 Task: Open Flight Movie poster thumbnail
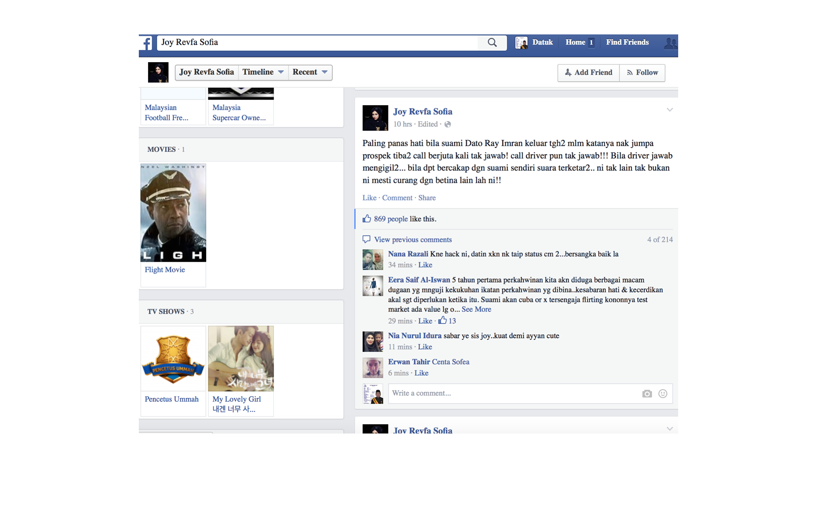coord(173,213)
